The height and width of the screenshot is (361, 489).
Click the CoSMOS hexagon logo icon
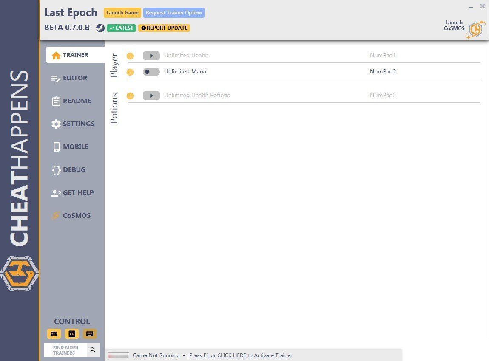(475, 30)
